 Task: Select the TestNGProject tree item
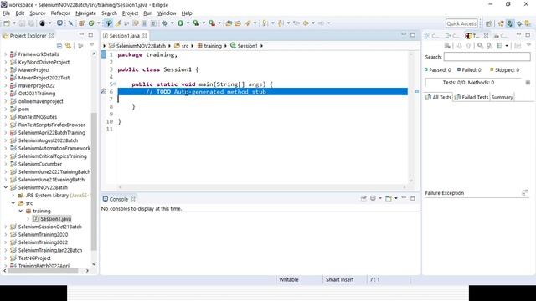pos(34,258)
